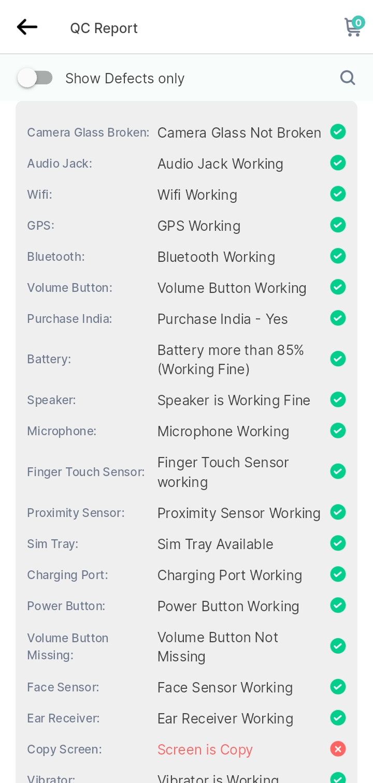Tap green check next to Wifi Working
The height and width of the screenshot is (783, 373).
coord(338,194)
